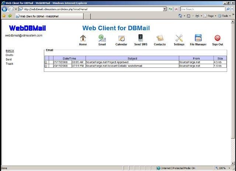Click the Print toolbar icon
The image size is (236, 171).
(197, 16)
